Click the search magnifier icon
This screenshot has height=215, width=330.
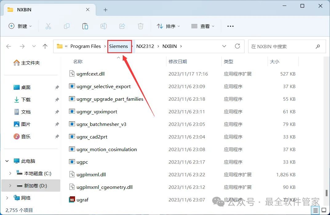[x=318, y=46]
